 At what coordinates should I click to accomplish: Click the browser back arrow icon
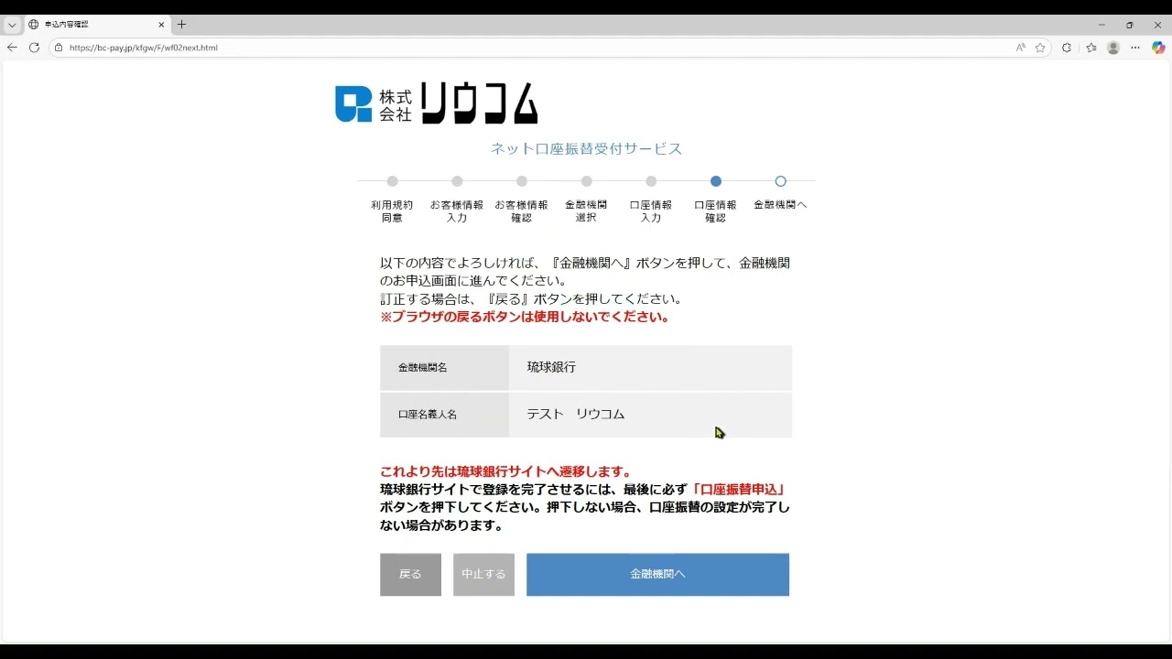[x=12, y=48]
